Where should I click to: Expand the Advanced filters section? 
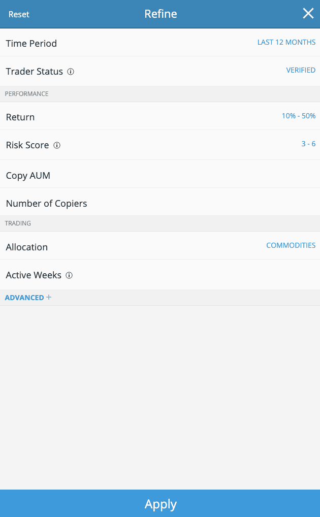click(28, 298)
